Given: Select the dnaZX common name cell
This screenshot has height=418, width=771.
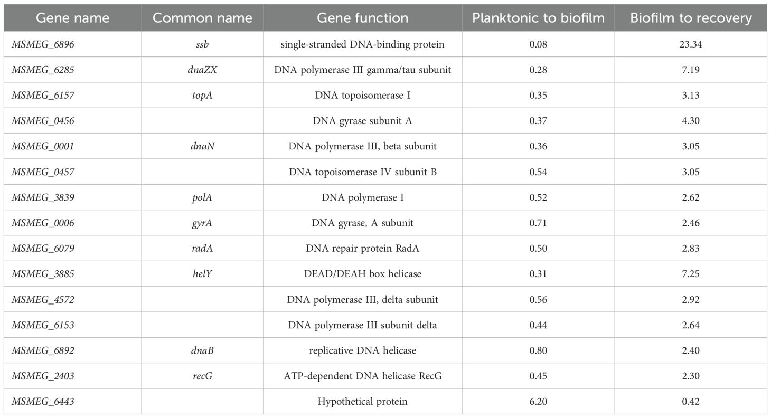Looking at the screenshot, I should [202, 70].
